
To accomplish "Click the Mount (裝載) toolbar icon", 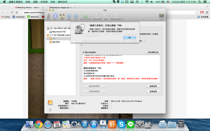I will click(x=69, y=16).
